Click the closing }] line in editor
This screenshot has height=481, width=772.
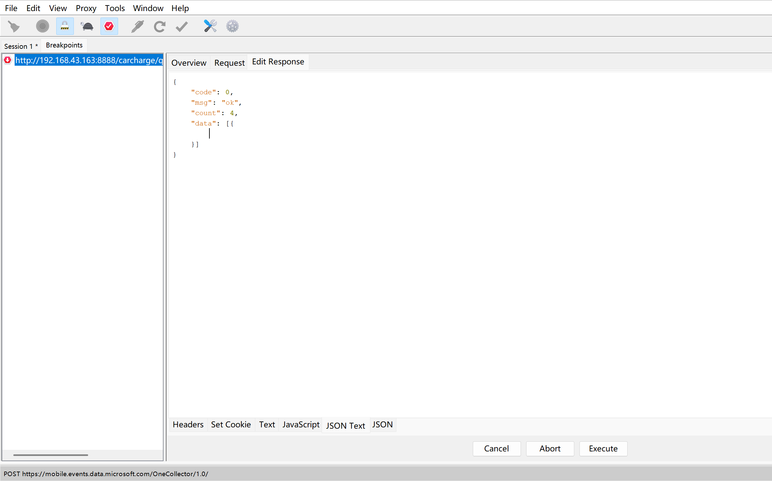click(195, 144)
